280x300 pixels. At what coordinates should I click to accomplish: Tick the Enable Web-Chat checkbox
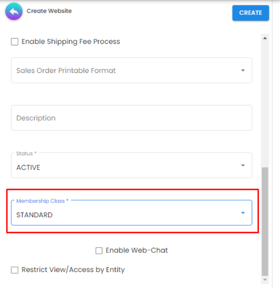[x=99, y=250]
